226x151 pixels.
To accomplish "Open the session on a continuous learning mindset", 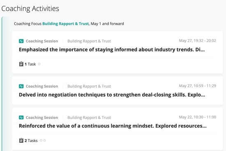I will click(x=113, y=126).
